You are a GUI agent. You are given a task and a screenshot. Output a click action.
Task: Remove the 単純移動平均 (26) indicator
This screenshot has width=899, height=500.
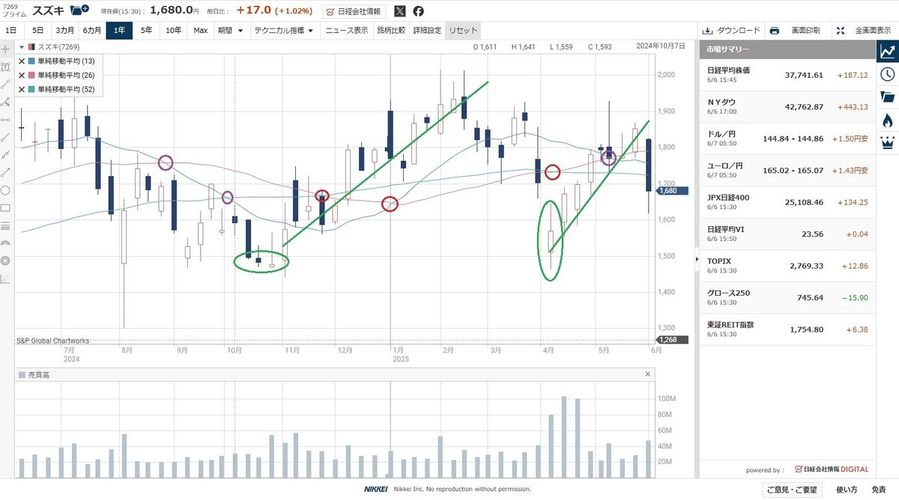click(x=22, y=76)
